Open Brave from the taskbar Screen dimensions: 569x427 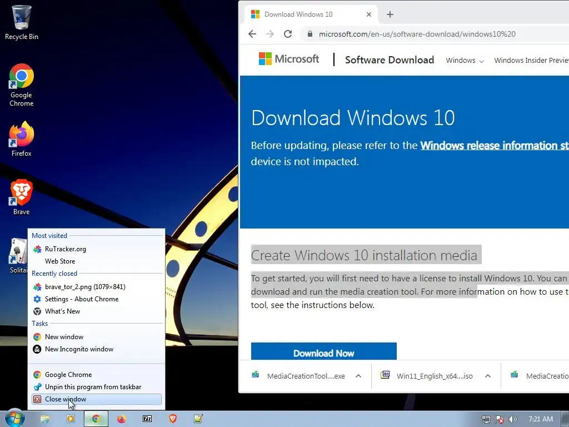[173, 419]
